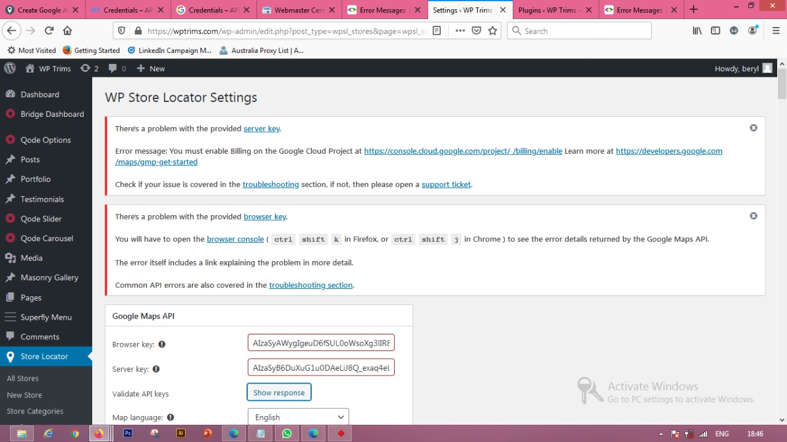Screen dimensions: 787x442
Task: Reload the current page
Action: [49, 31]
